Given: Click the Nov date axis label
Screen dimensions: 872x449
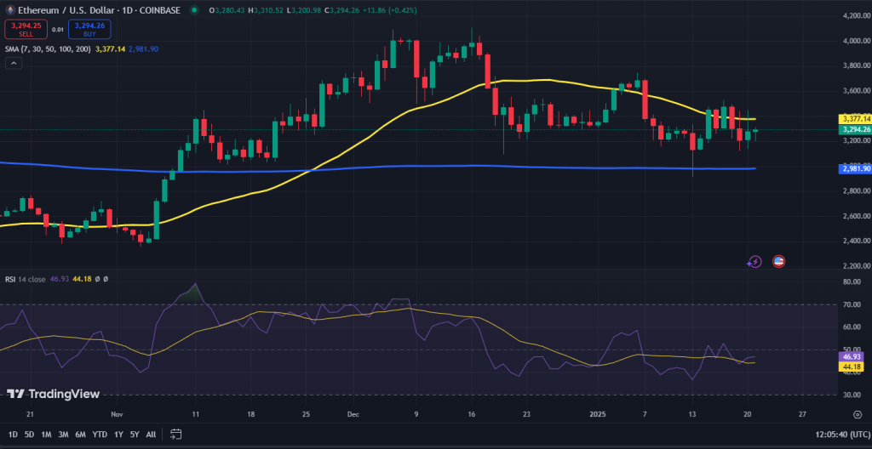Looking at the screenshot, I should tap(117, 414).
